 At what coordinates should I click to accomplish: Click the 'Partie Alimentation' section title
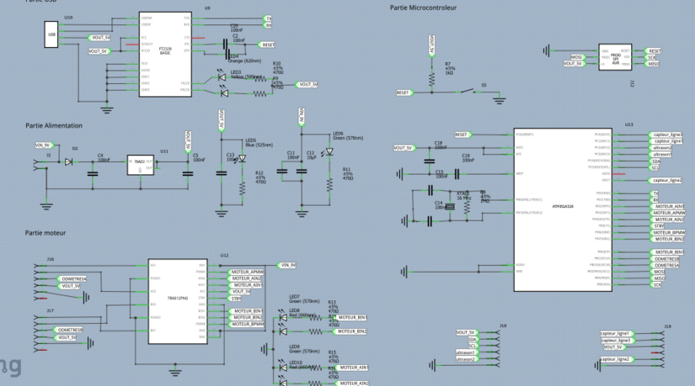tap(54, 124)
